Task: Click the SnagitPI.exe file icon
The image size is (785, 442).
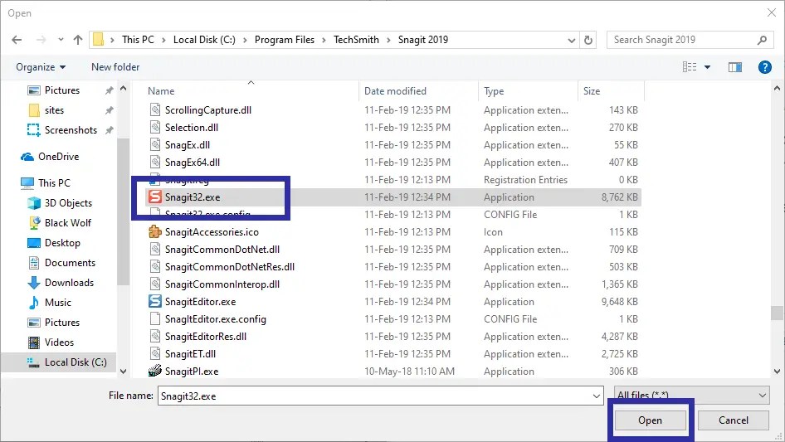Action: [154, 372]
